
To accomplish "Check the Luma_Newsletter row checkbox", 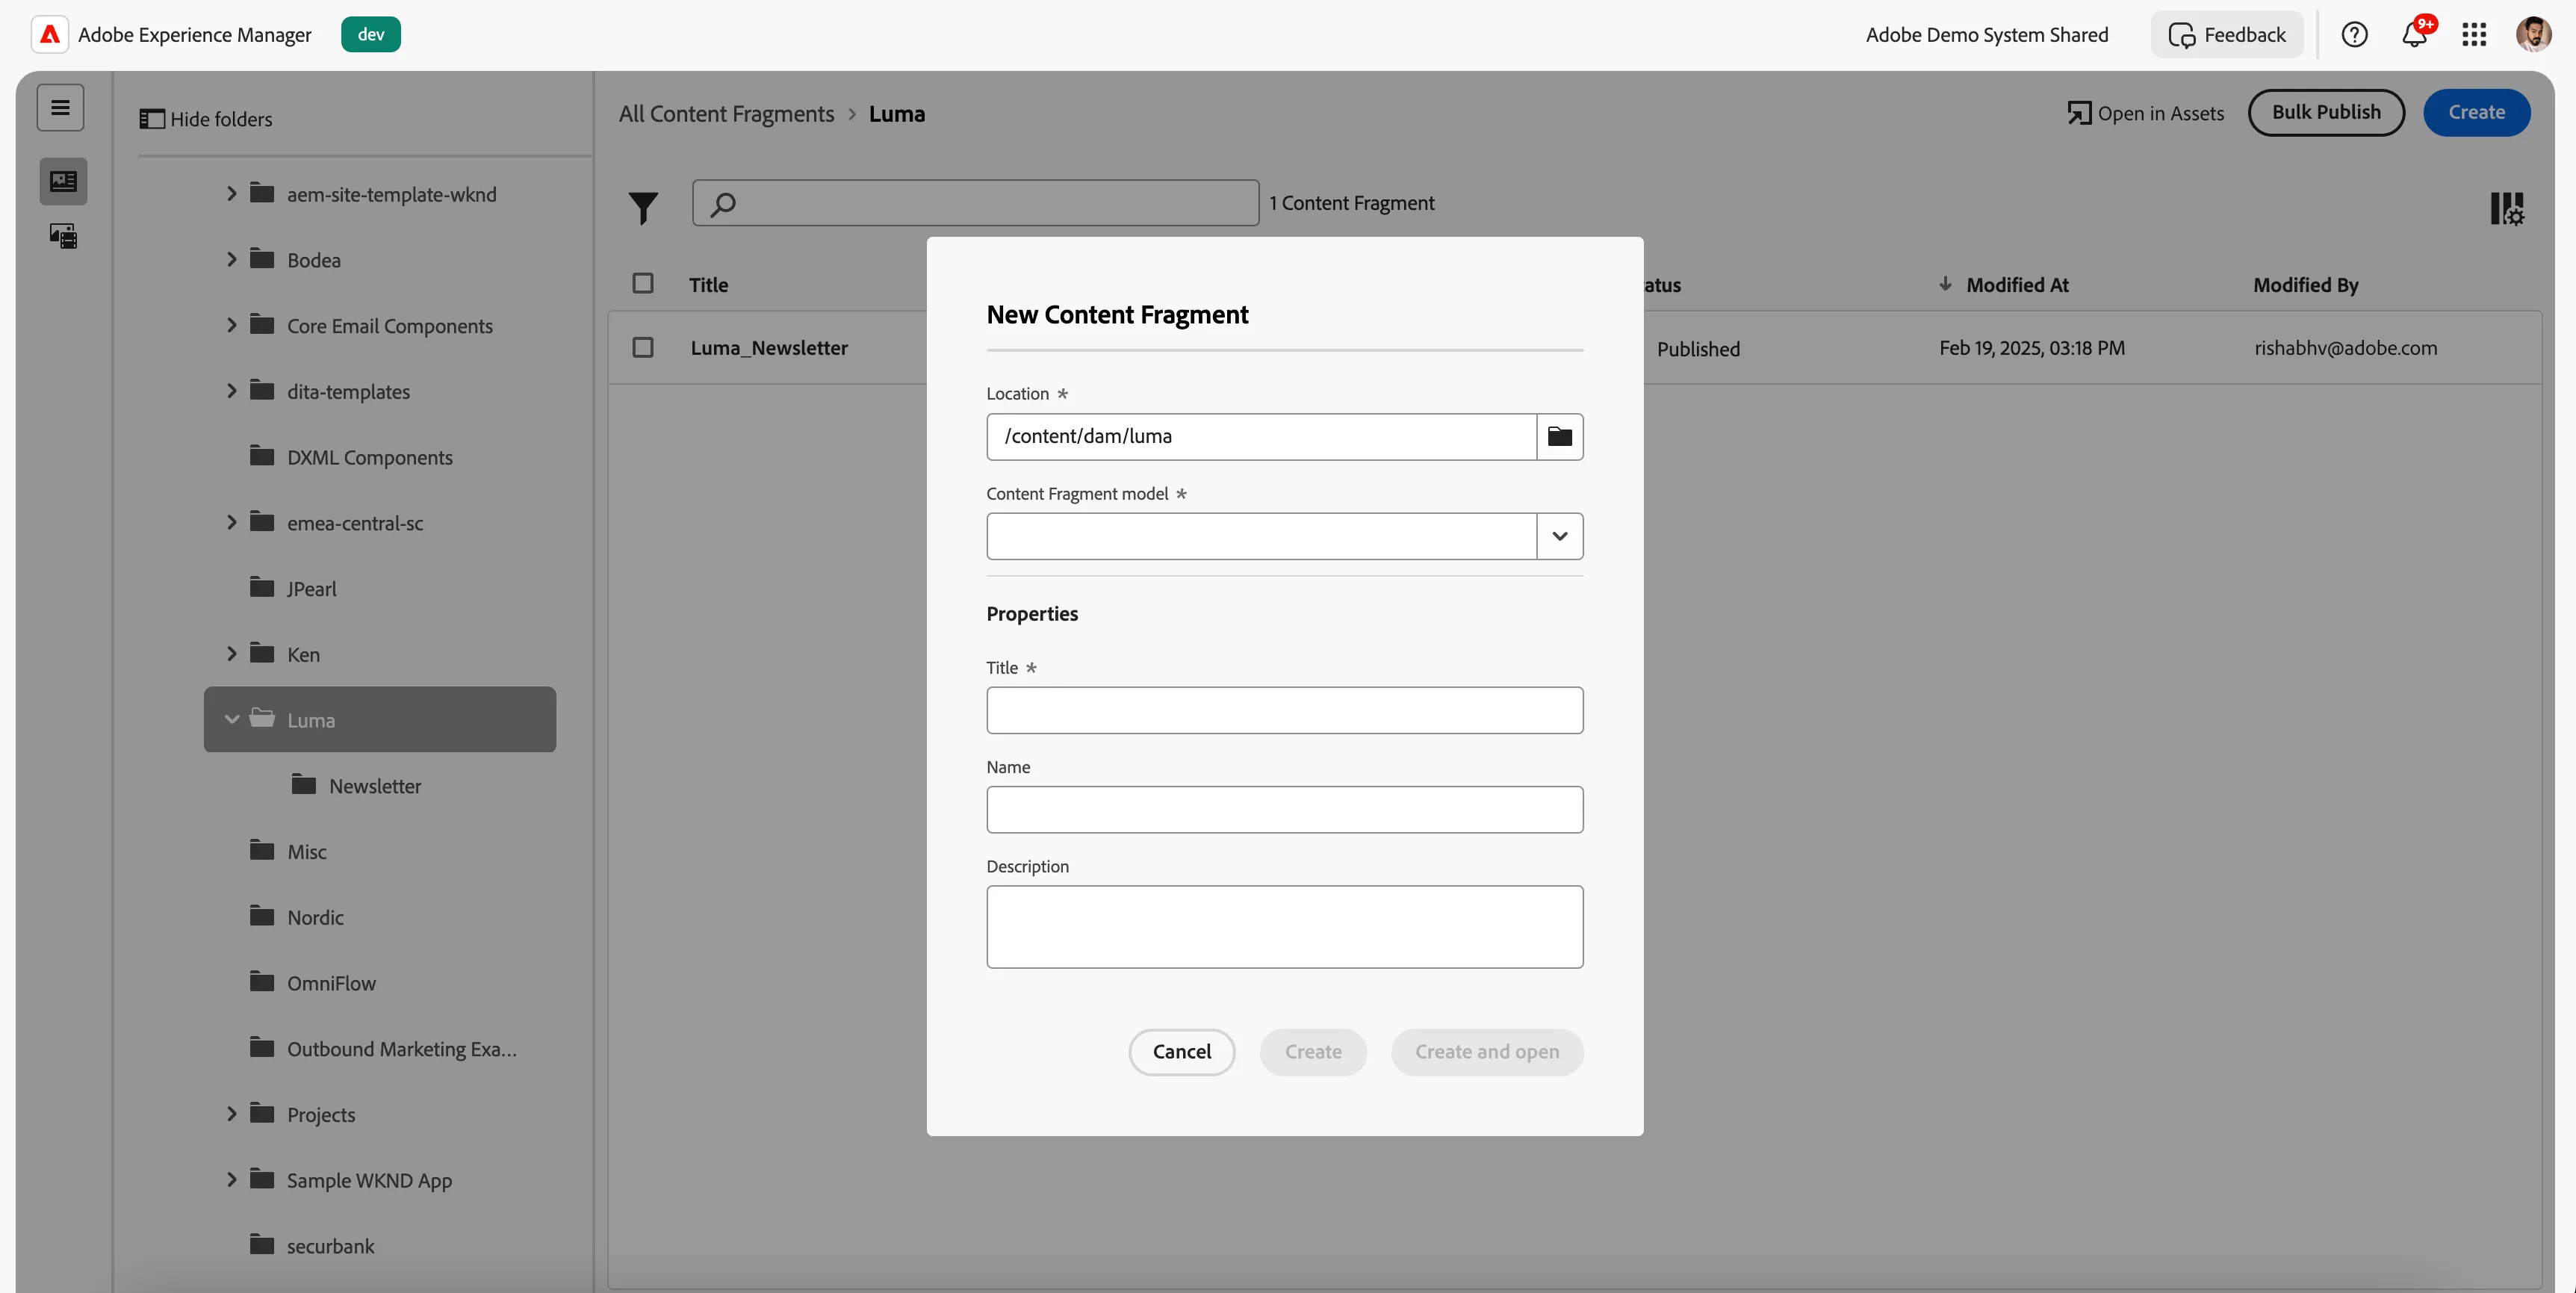I will pos(643,347).
